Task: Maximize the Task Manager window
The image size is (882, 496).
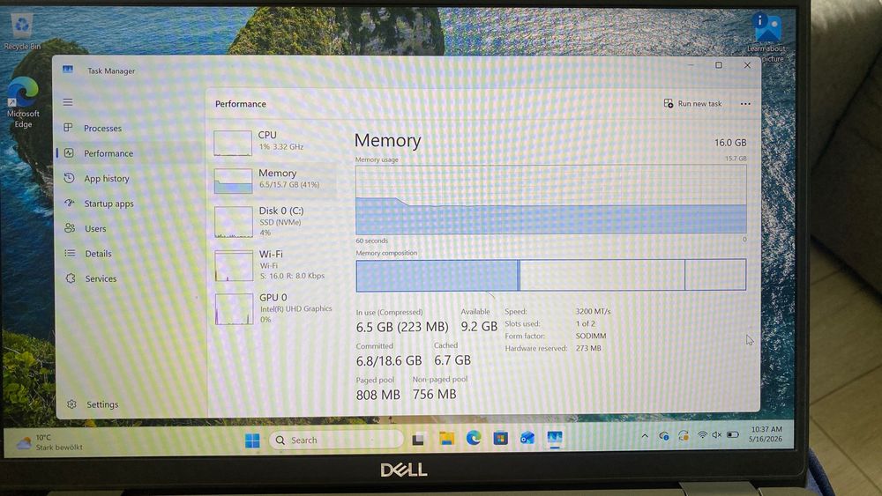Action: pos(718,65)
